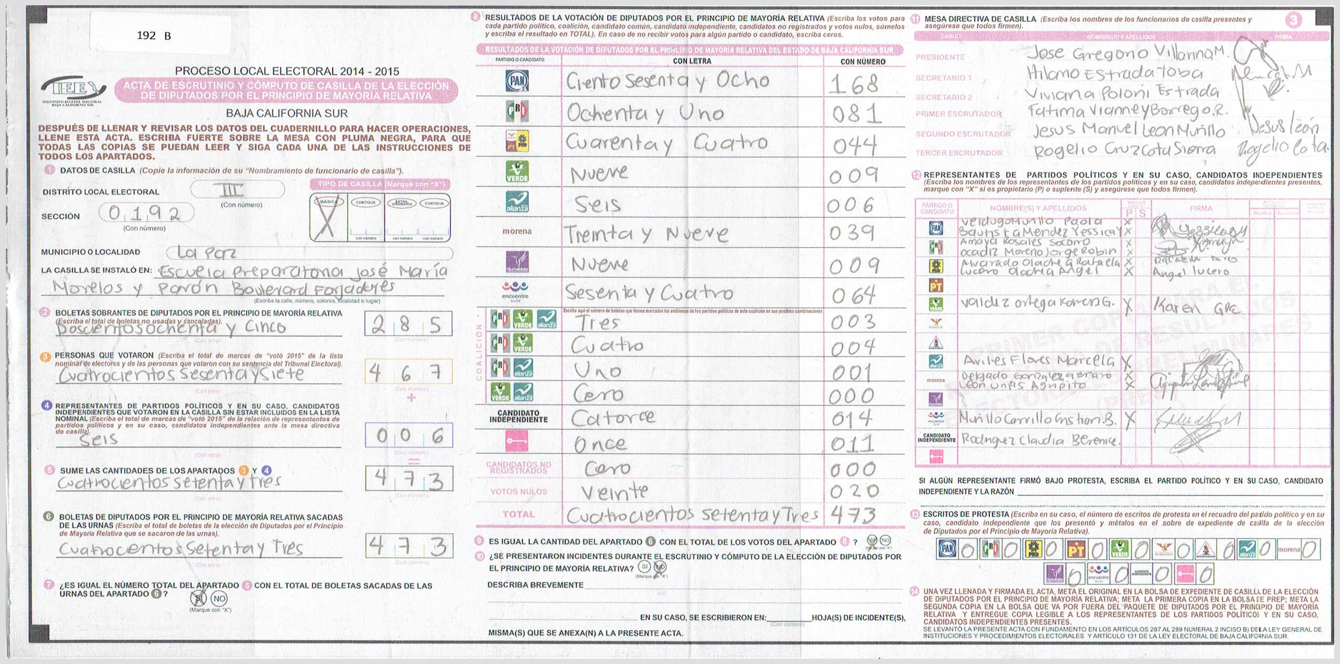
Task: Click PRI logo in representatives table
Action: (936, 247)
